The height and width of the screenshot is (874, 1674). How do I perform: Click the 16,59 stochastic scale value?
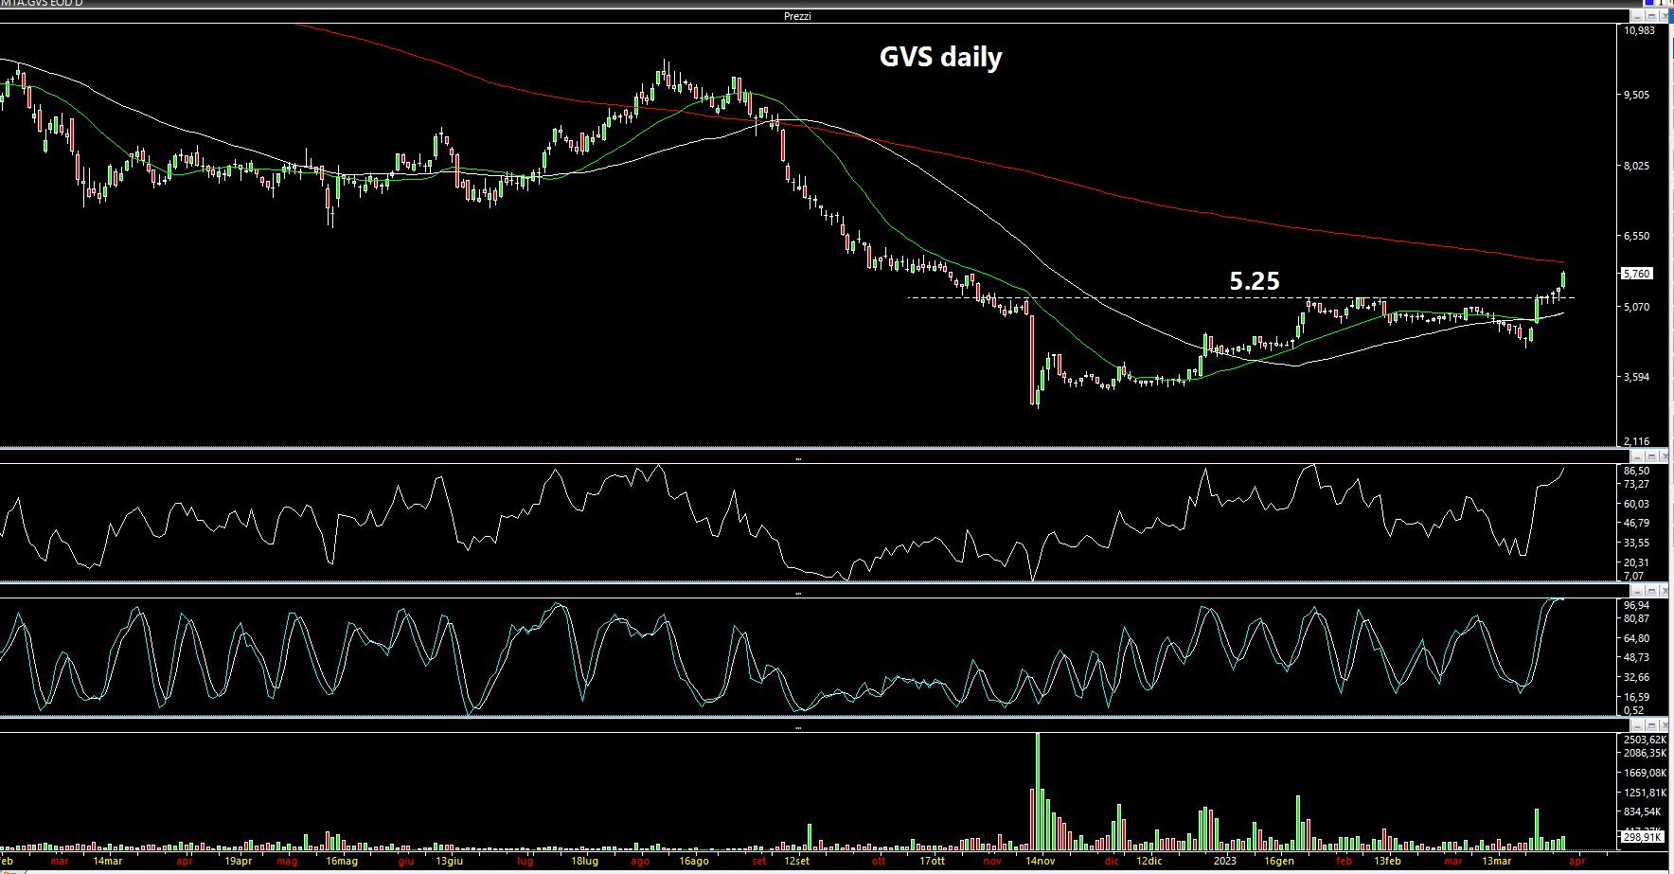coord(1636,697)
